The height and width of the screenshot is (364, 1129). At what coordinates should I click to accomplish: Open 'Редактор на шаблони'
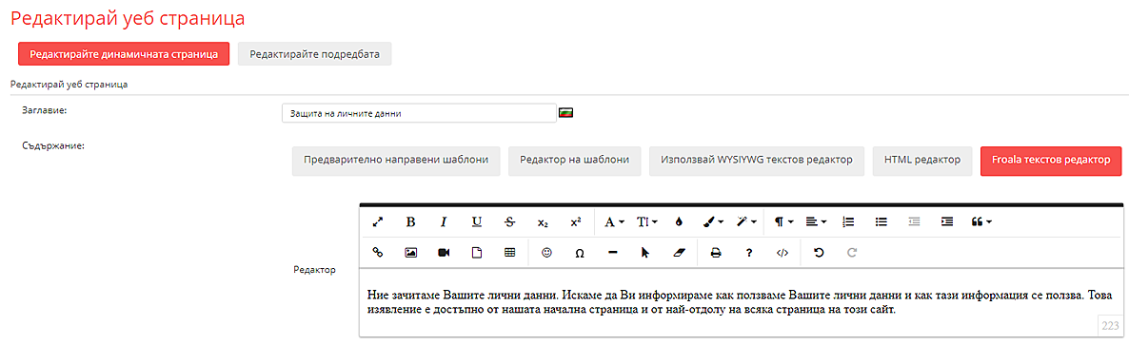click(575, 161)
